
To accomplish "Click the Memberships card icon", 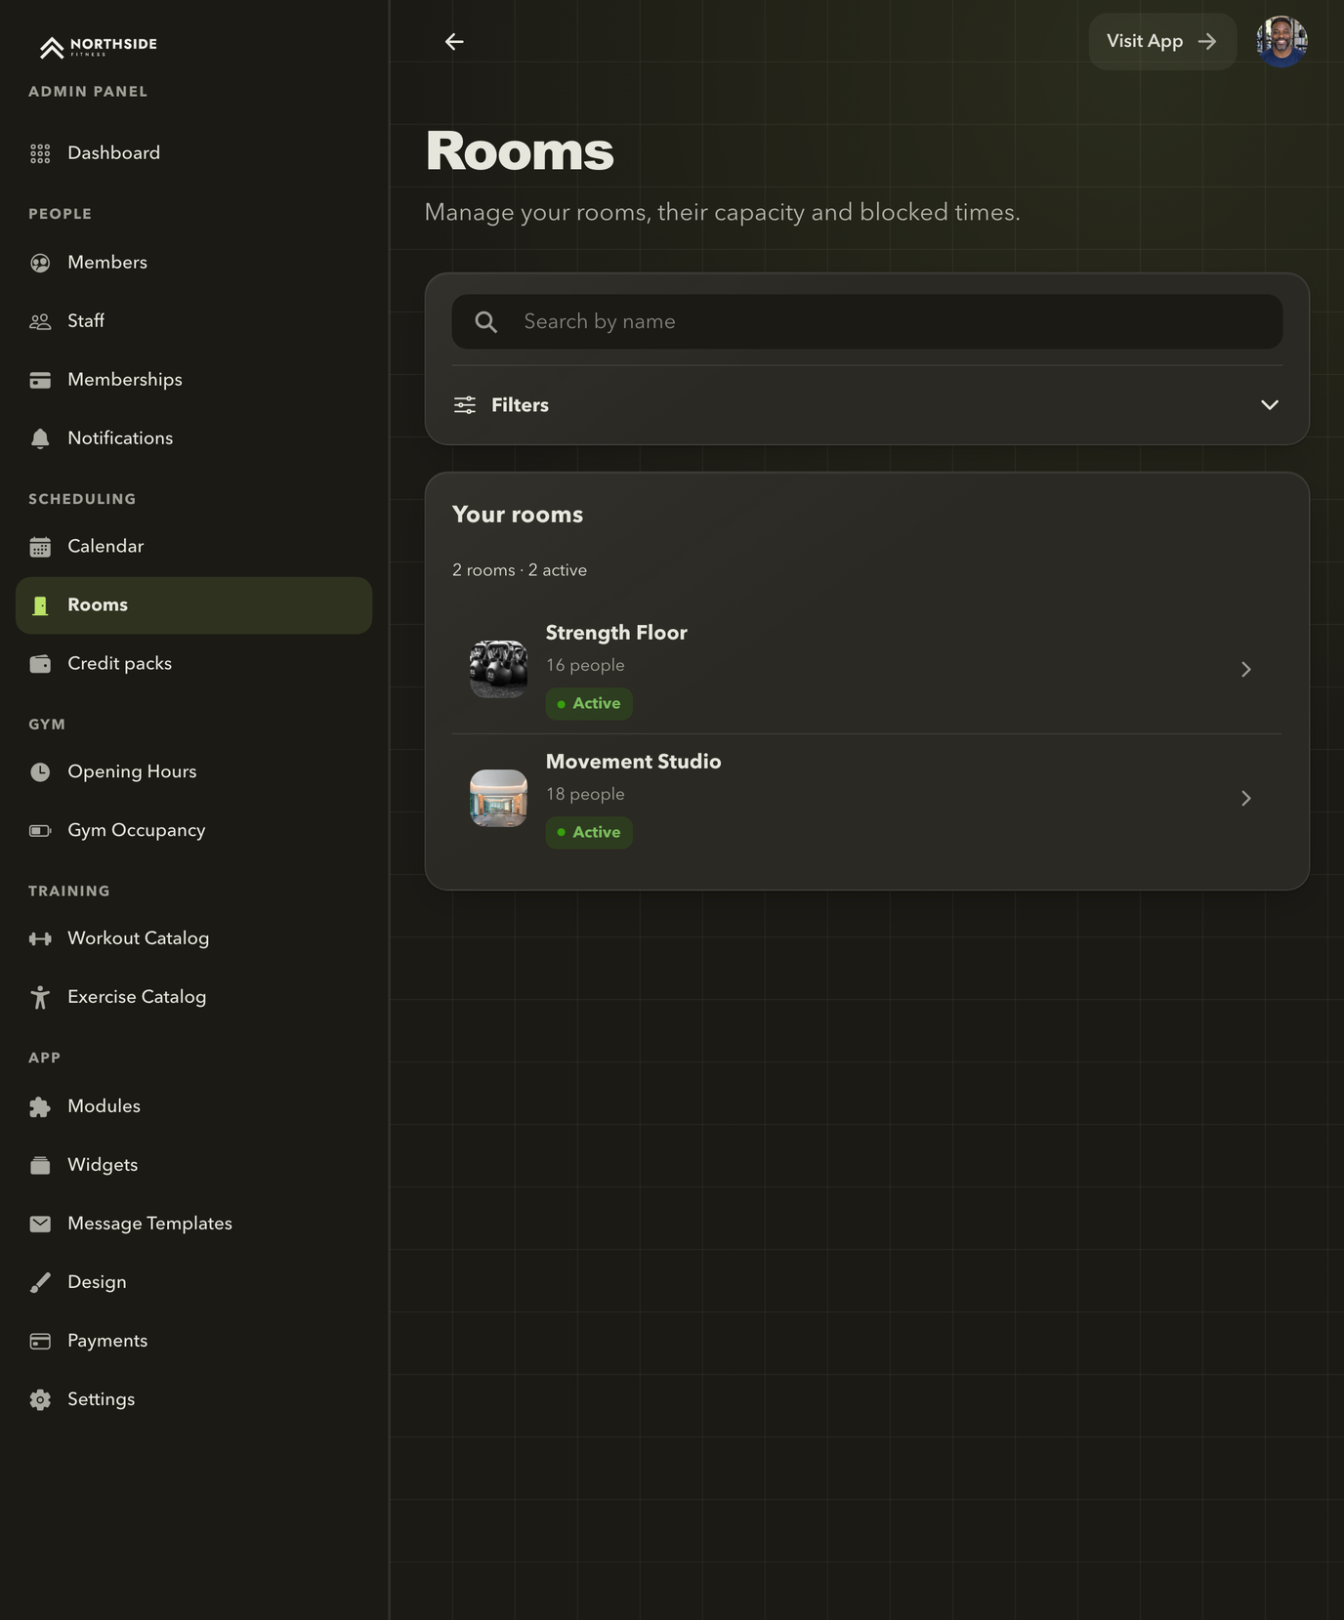I will (40, 380).
